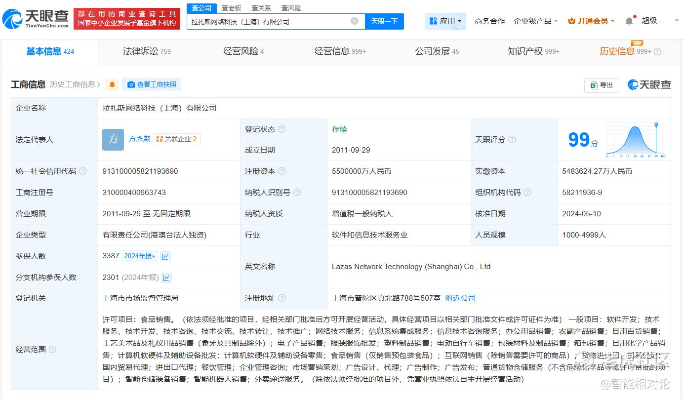Click the 核准日期 value 2024-05-10
The width and height of the screenshot is (683, 399).
(x=581, y=214)
